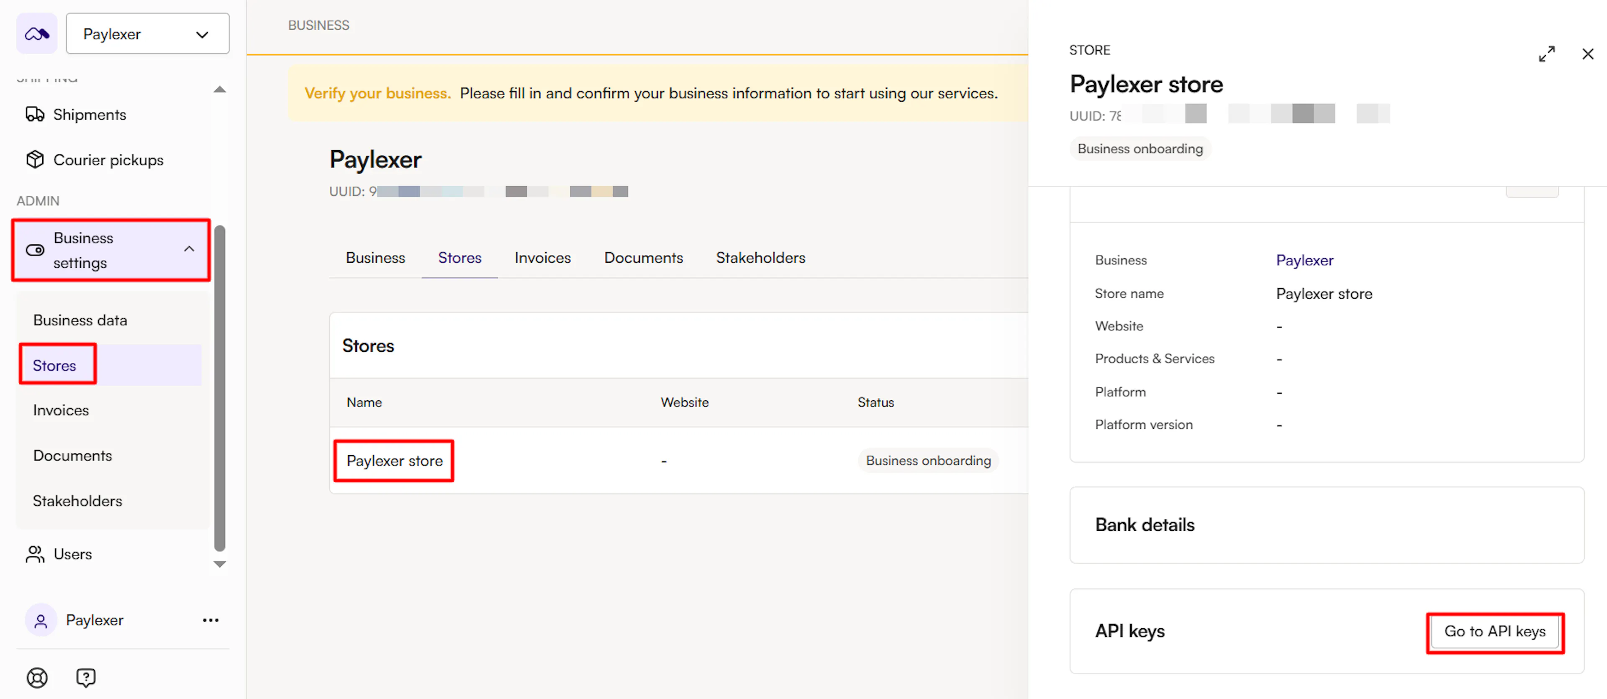Click the Sendcloud logo icon
This screenshot has width=1607, height=699.
tap(37, 33)
